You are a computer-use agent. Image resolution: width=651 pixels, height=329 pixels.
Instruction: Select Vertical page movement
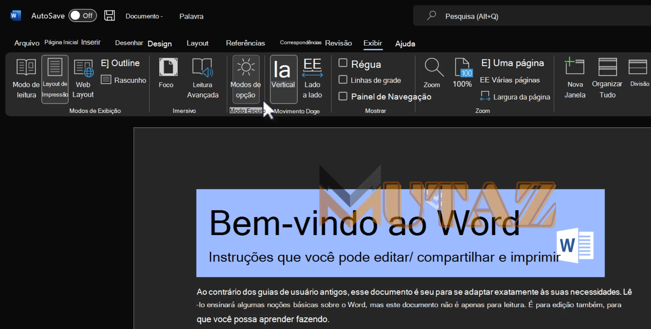(283, 79)
